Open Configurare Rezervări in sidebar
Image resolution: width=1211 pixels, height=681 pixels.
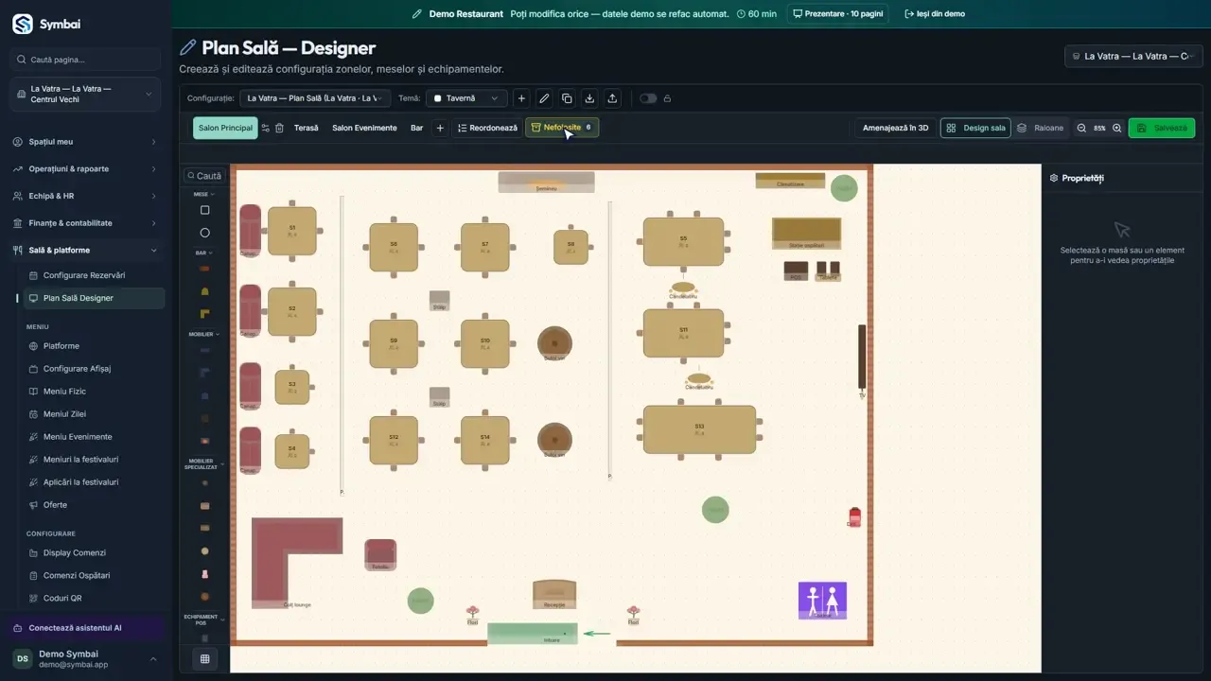point(84,275)
